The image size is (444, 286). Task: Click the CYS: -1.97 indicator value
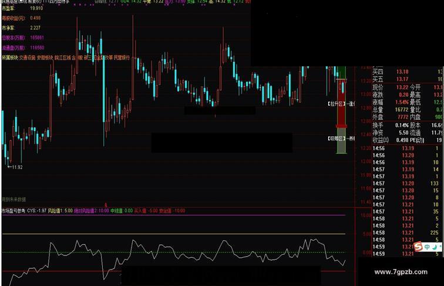[37, 211]
